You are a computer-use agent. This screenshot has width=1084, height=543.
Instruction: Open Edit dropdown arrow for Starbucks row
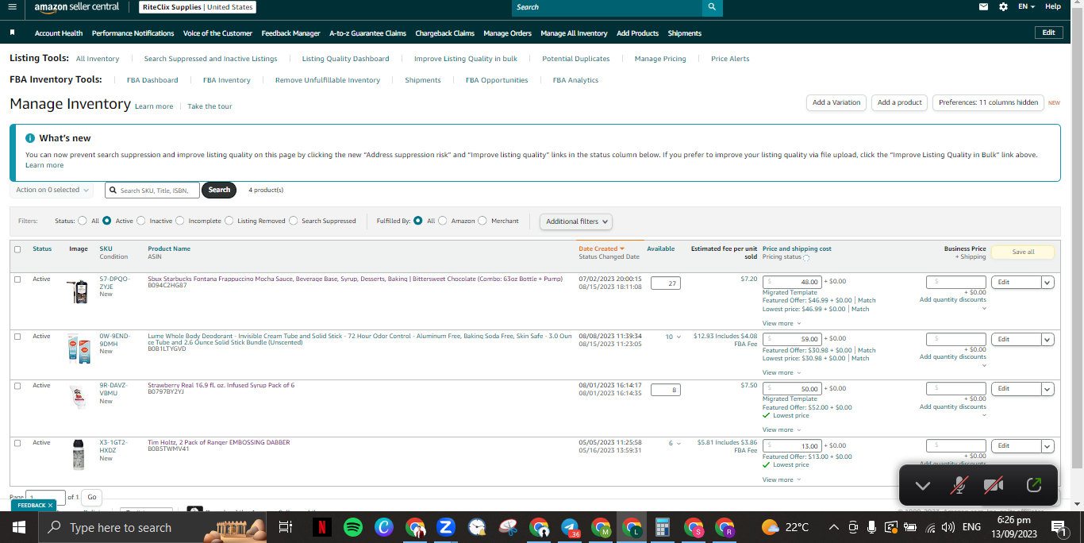click(x=1047, y=283)
